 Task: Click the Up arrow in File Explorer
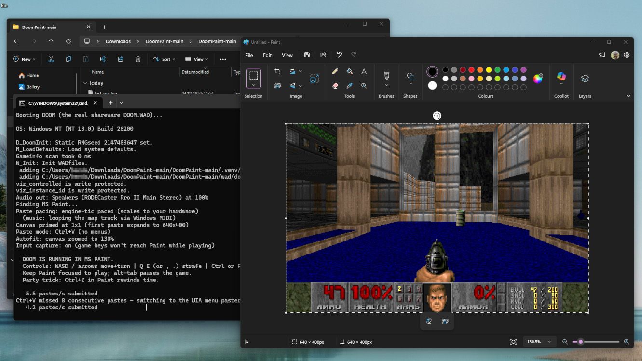coord(51,41)
